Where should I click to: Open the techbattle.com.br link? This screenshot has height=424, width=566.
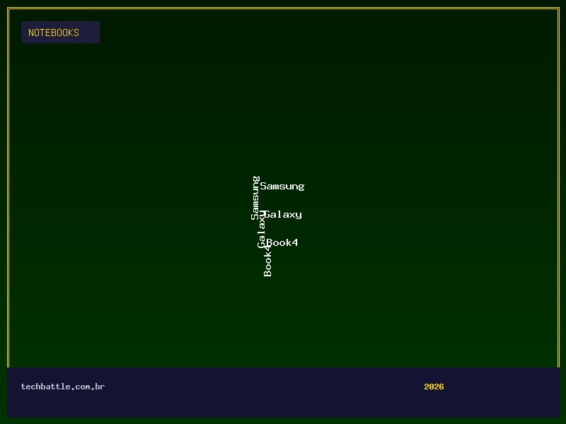63,387
